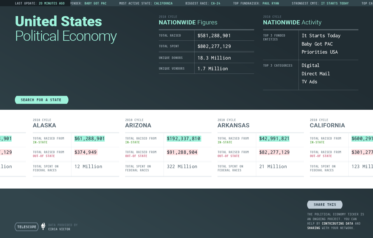The width and height of the screenshot is (373, 238).
Task: Click Arkansas in-state amount $42,991,821
Action: (x=274, y=139)
